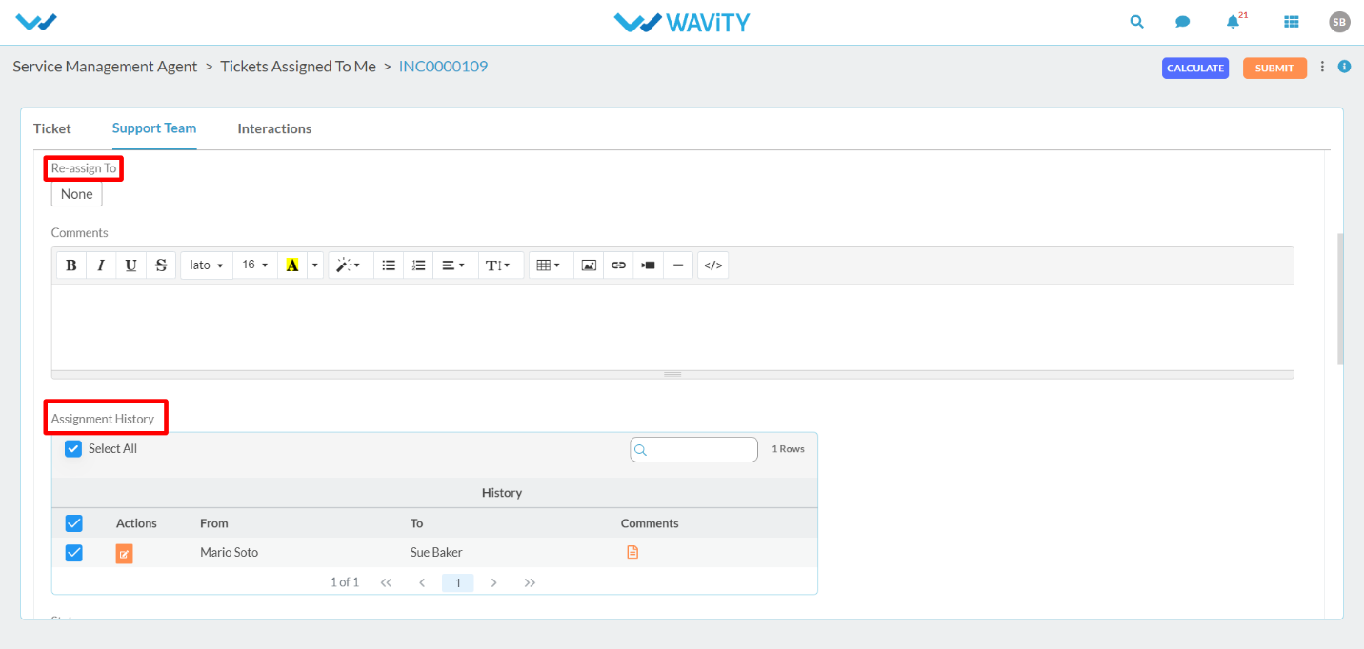The width and height of the screenshot is (1364, 649).
Task: Click the INC0000109 breadcrumb link
Action: [443, 67]
